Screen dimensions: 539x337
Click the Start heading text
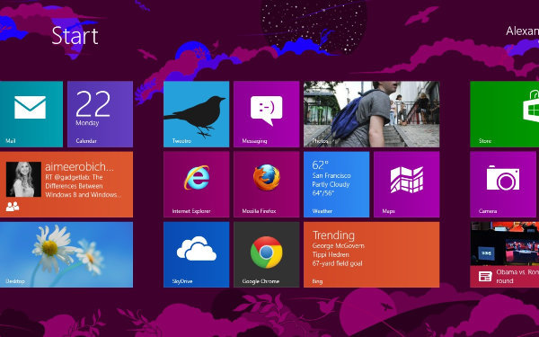click(x=75, y=36)
